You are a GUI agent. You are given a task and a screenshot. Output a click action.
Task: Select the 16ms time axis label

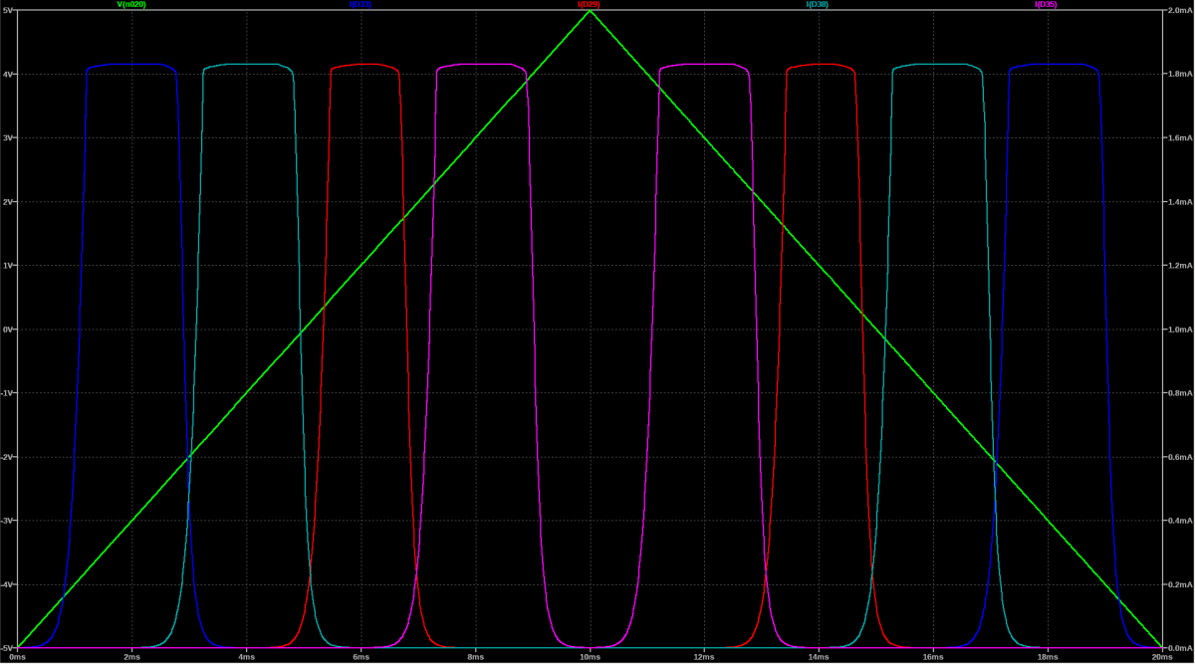(x=933, y=657)
